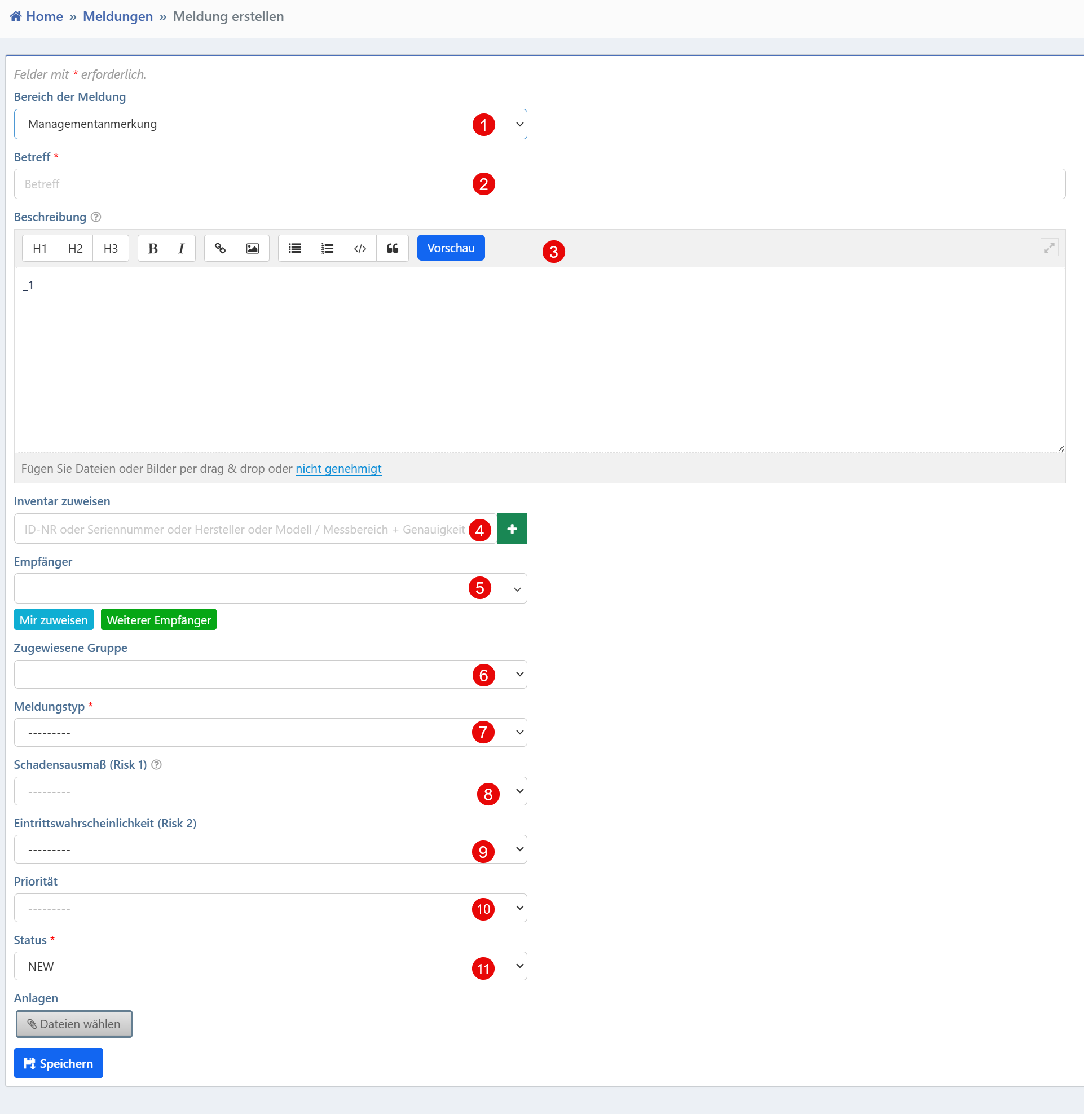The height and width of the screenshot is (1114, 1084).
Task: Open the Status dropdown showing NEW
Action: click(270, 967)
